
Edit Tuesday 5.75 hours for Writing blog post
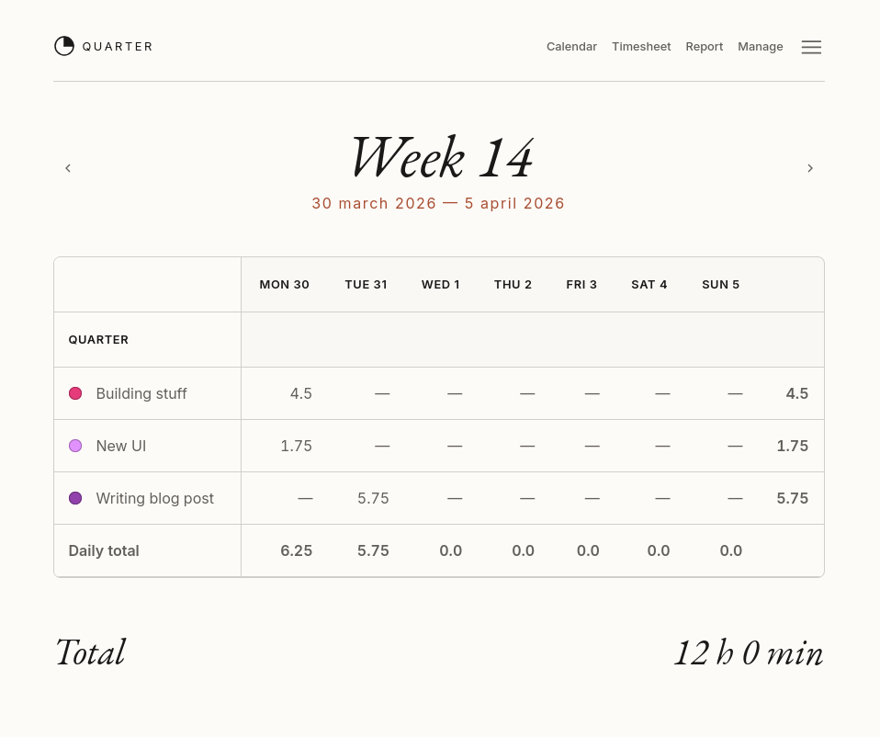point(373,498)
